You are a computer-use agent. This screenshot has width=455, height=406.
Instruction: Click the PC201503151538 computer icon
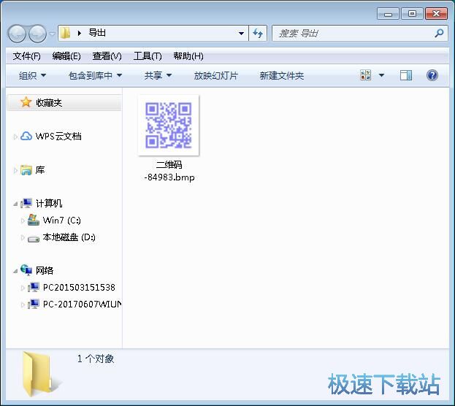point(34,287)
